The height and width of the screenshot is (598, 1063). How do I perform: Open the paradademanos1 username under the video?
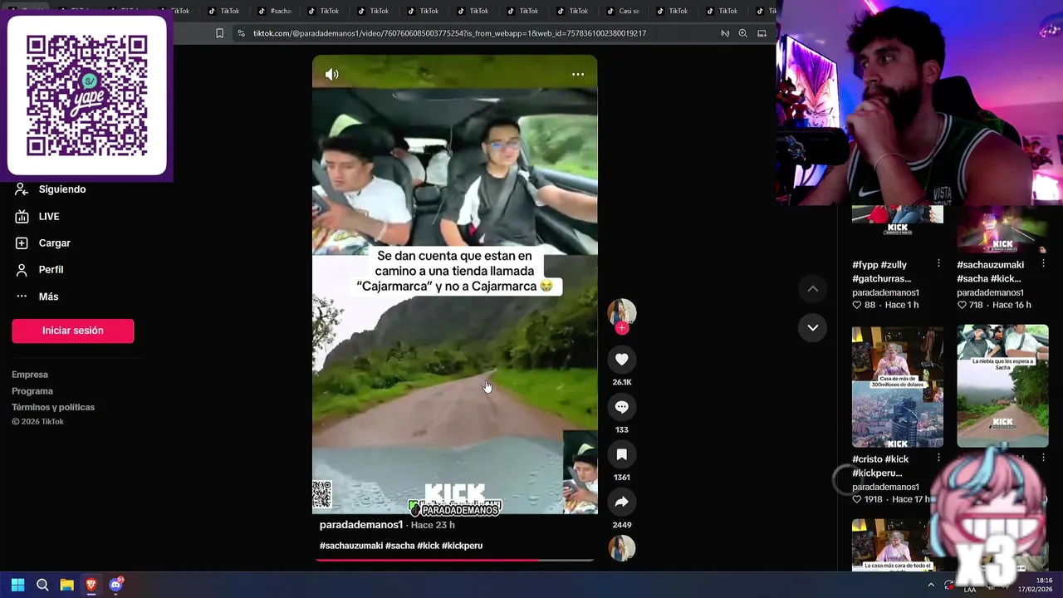361,525
